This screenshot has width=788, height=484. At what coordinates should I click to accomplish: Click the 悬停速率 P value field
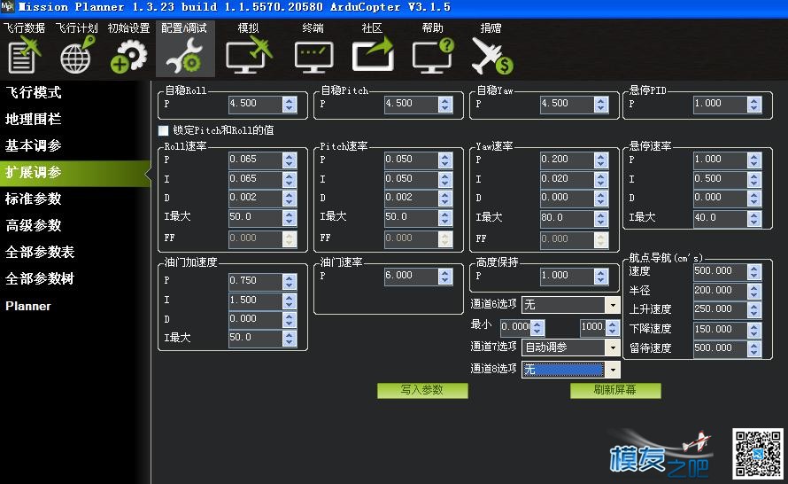click(x=720, y=160)
